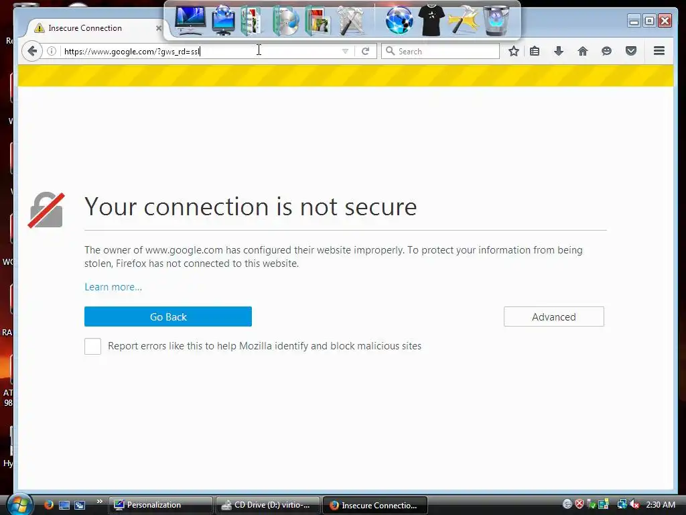Screen dimensions: 686x515
Task: Click the Advanced button
Action: coord(554,317)
